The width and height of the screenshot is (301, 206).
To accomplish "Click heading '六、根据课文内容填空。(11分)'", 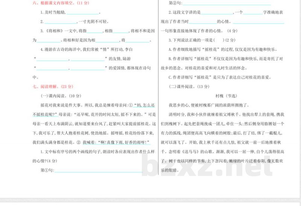I will pos(61,3).
